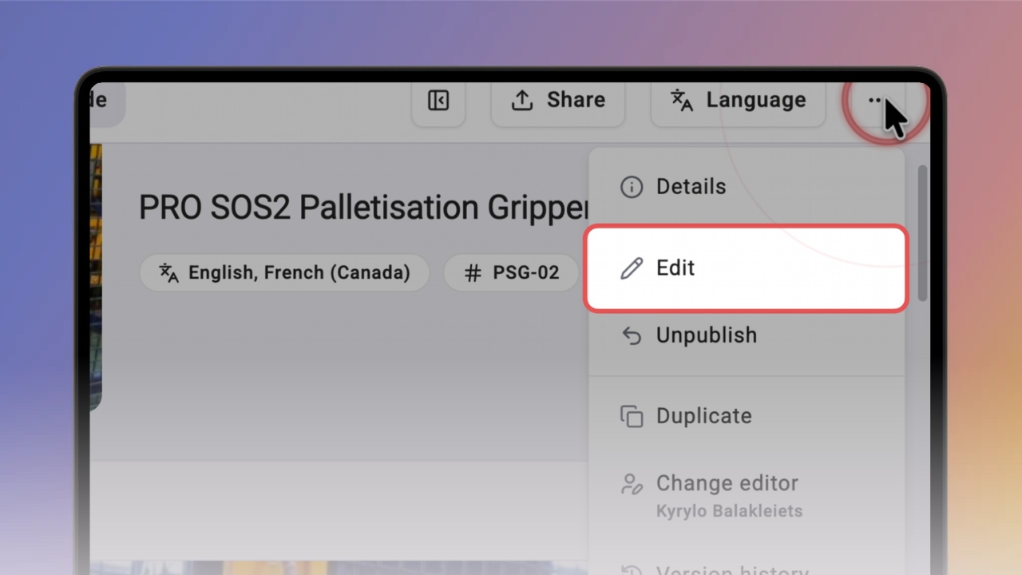Click the PRO SOS2 Palletisation Gripper title
The height and width of the screenshot is (575, 1022).
[x=364, y=208]
